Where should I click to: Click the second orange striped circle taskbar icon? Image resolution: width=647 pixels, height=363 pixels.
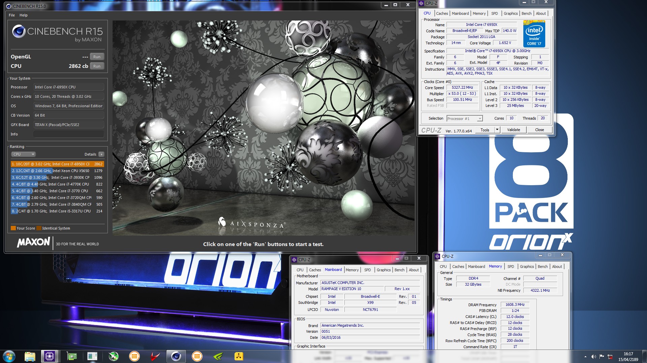197,356
